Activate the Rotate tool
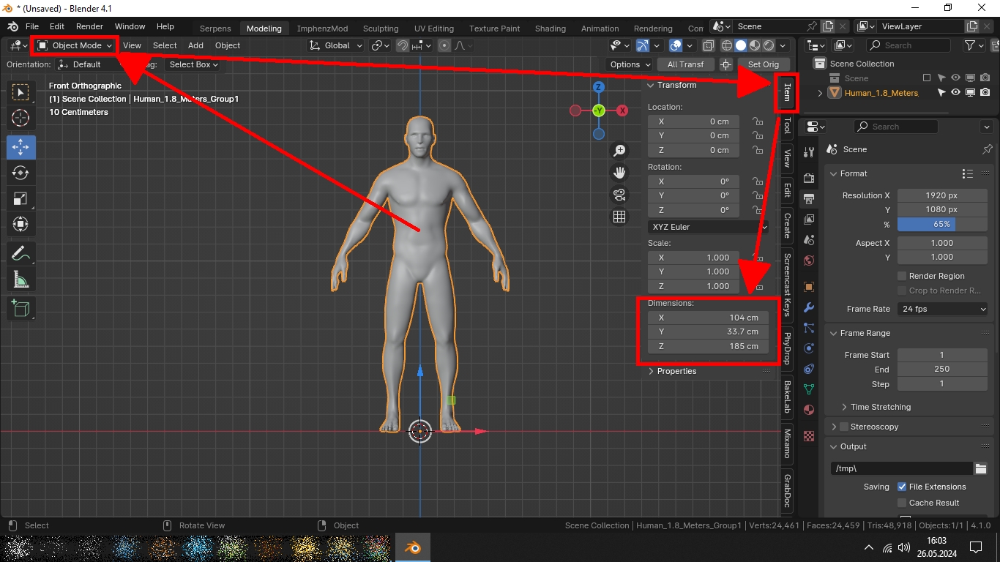The height and width of the screenshot is (562, 1000). point(20,173)
